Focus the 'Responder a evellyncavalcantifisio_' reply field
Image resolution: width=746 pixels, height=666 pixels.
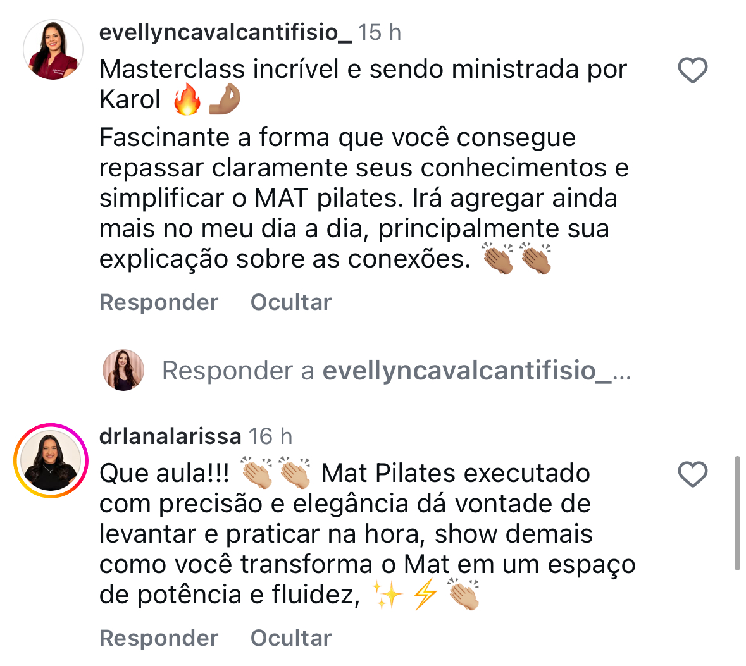[397, 371]
